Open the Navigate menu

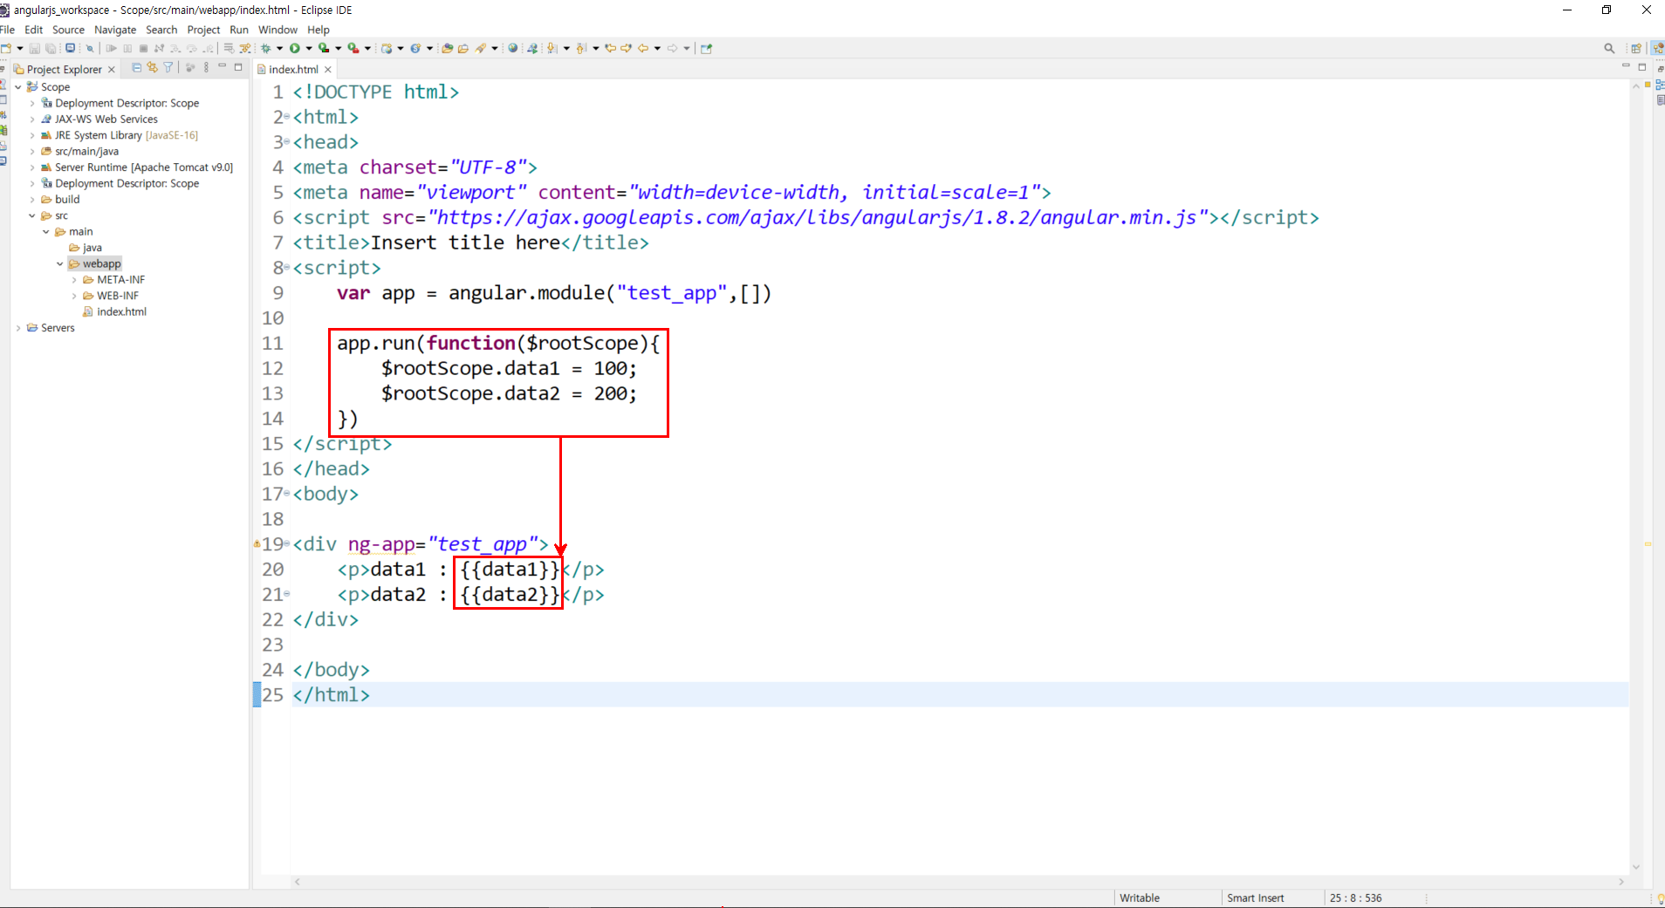(x=115, y=30)
